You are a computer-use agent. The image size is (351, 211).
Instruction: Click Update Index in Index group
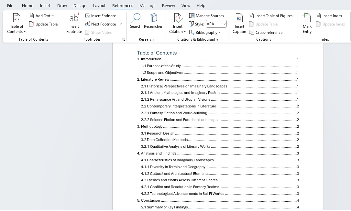pos(330,24)
